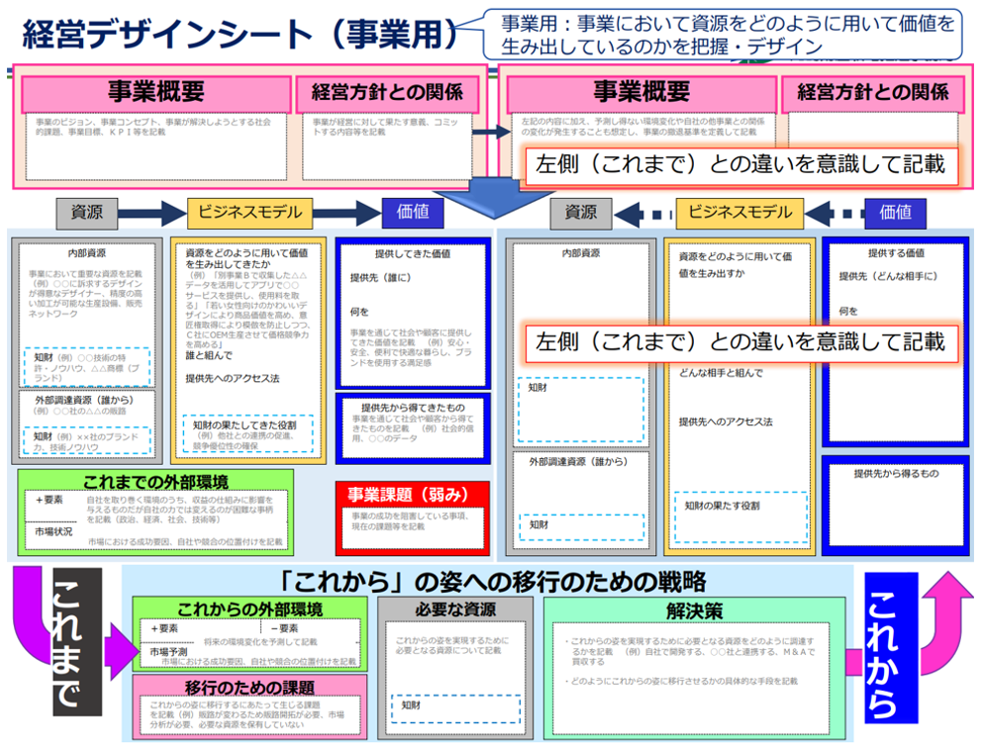Screen dimensions: 981x751
Task: Select the red 事業課題（弱み） header
Action: click(x=414, y=493)
